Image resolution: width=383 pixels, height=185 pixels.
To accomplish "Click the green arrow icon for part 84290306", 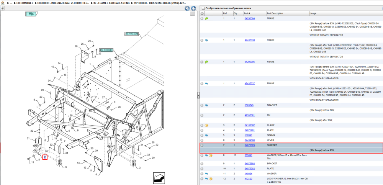I will click(x=206, y=62).
